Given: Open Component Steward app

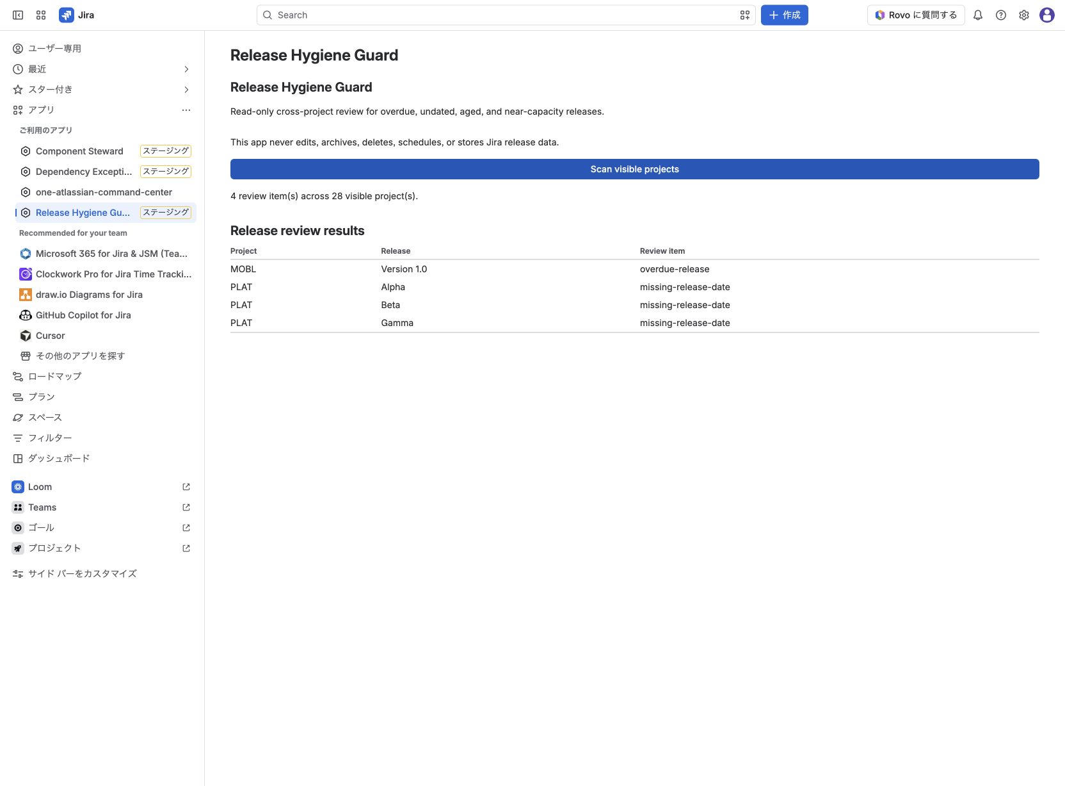Looking at the screenshot, I should tap(79, 151).
